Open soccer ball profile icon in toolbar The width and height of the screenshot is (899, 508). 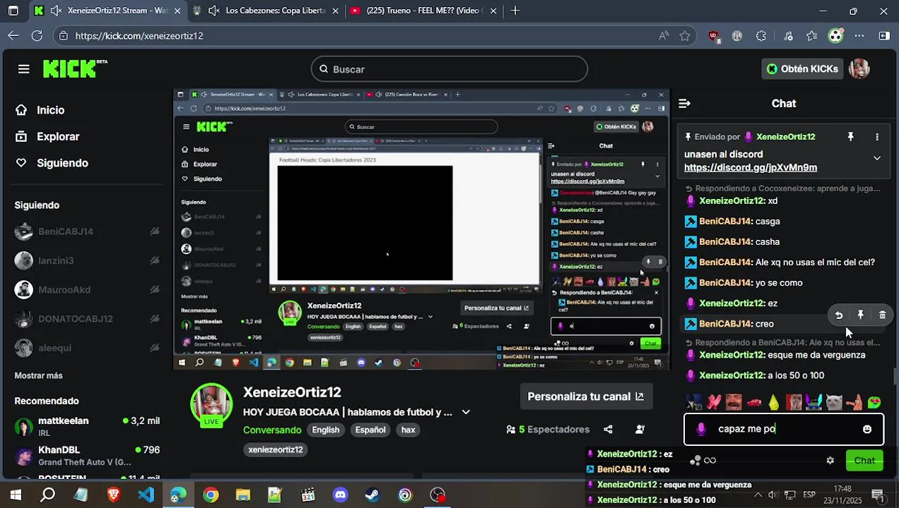[836, 36]
